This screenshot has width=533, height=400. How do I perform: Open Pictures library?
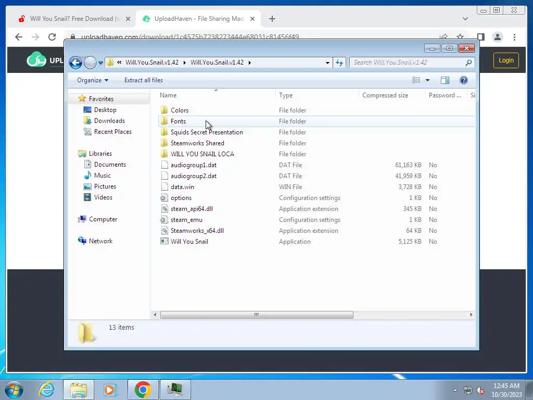coord(105,186)
